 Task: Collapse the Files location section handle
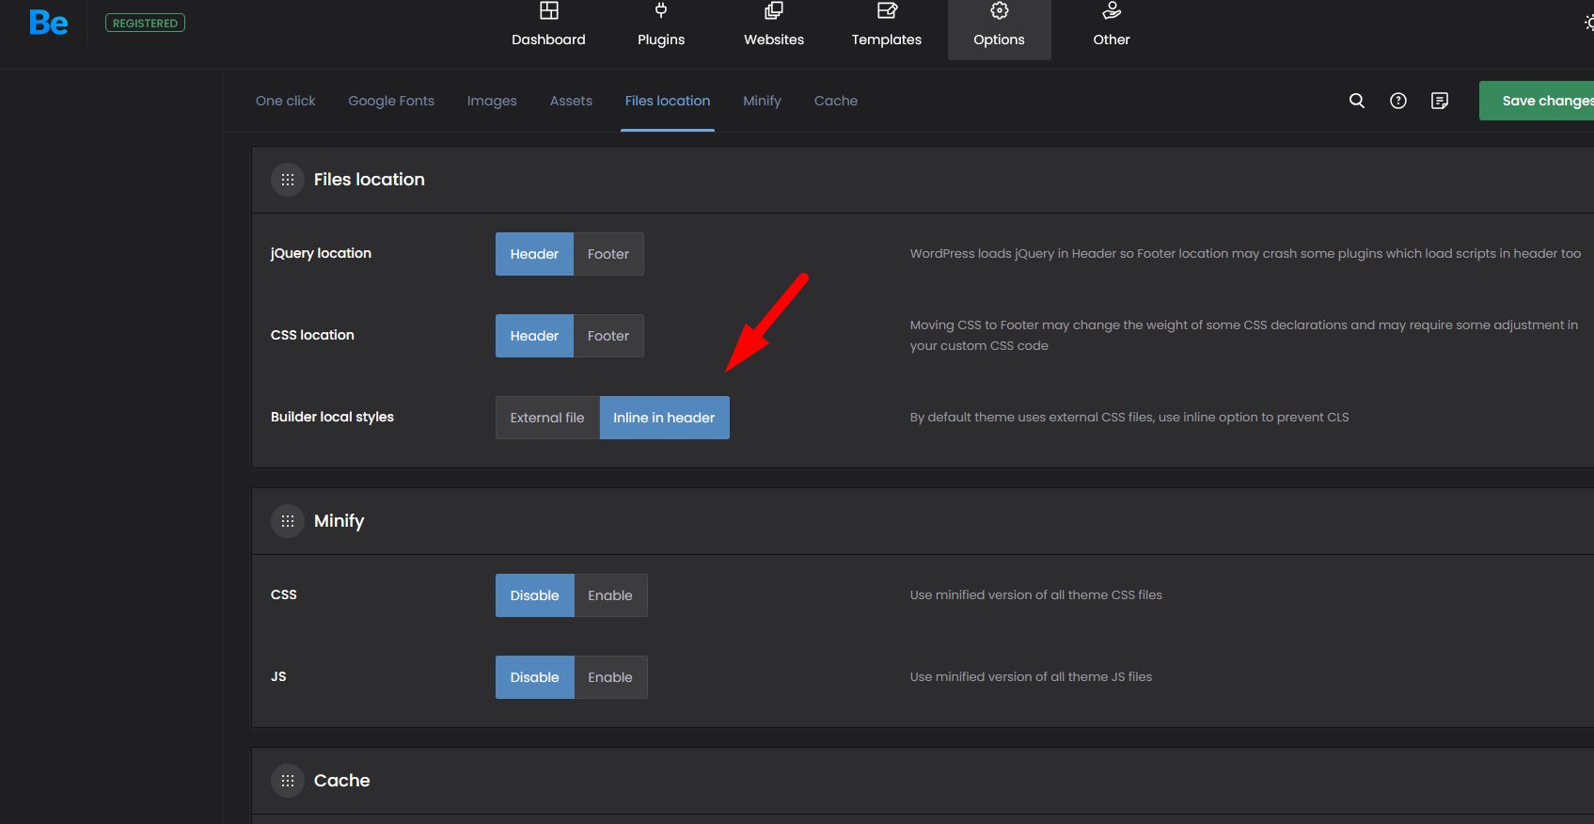[x=288, y=180]
